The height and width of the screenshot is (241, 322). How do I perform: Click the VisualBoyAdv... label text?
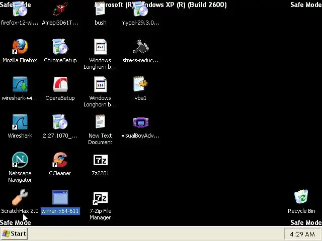click(x=140, y=136)
